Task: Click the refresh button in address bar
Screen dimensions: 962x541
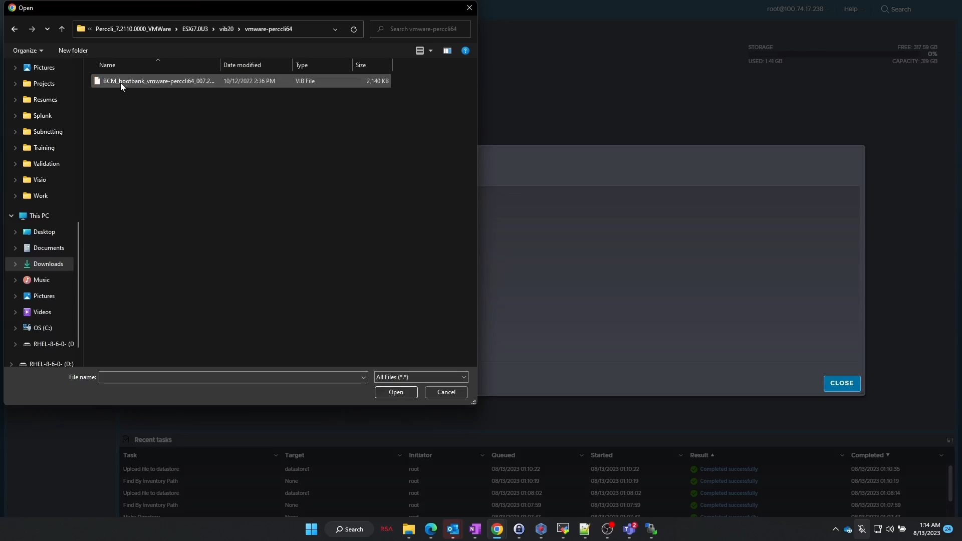Action: point(353,29)
